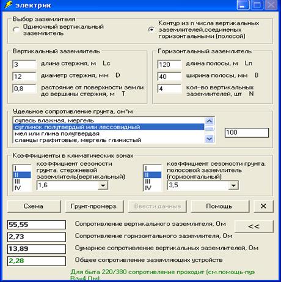
Task: Select Одиночный вертикальный заземлитель radio option
Action: pos(16,30)
